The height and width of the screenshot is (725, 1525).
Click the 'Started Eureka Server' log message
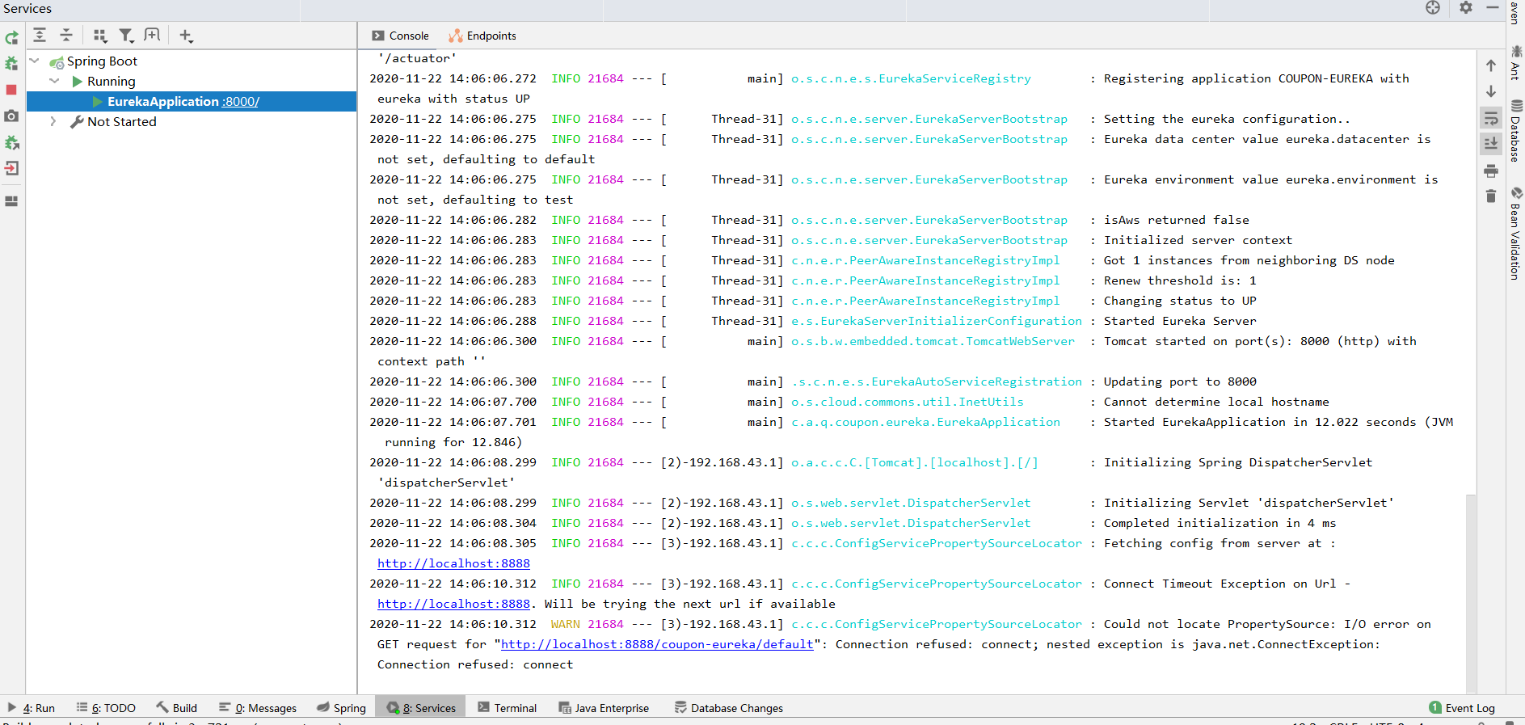tap(1180, 321)
